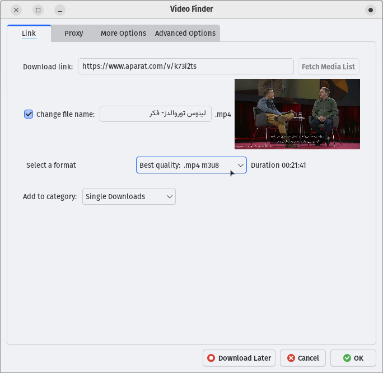The height and width of the screenshot is (373, 383).
Task: Go to the Advanced Options tab
Action: (185, 33)
